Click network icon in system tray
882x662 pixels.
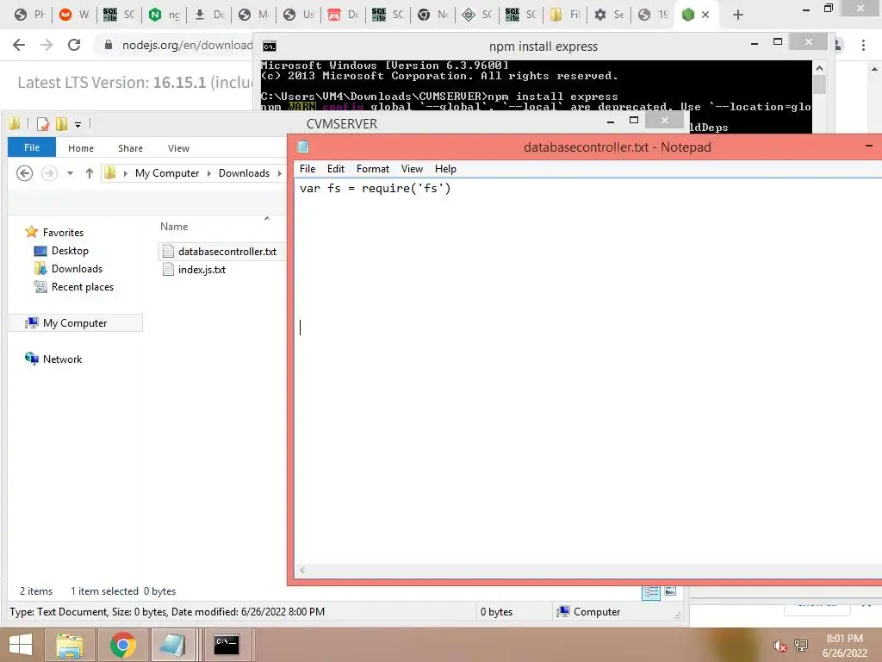[x=801, y=646]
